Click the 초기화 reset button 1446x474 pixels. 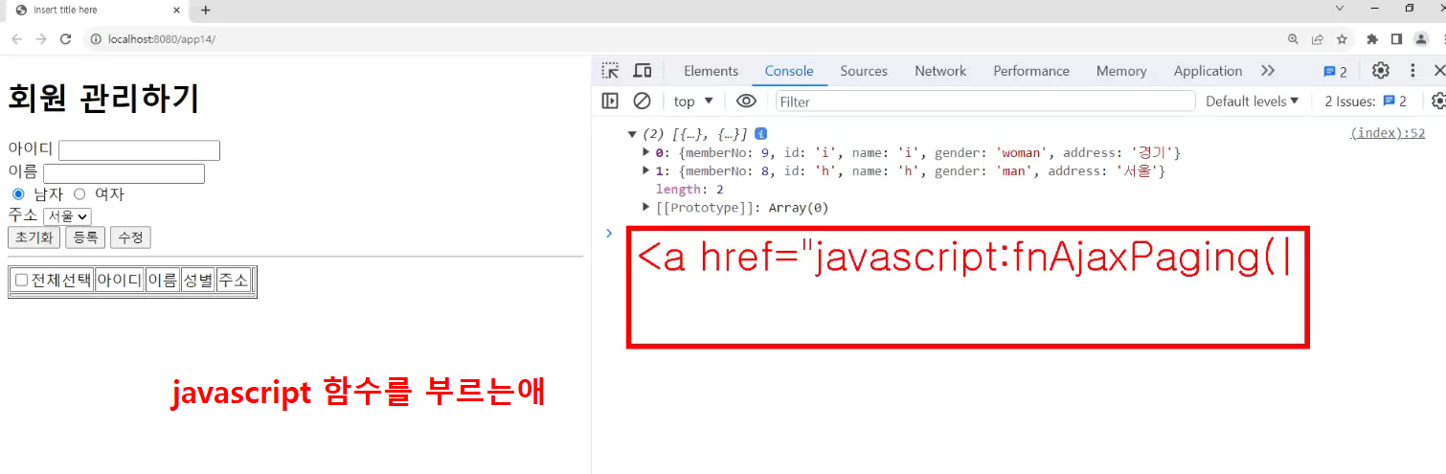[34, 237]
